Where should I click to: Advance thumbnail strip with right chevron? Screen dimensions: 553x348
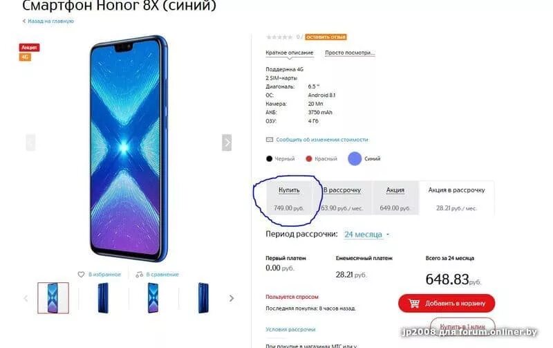(x=232, y=298)
